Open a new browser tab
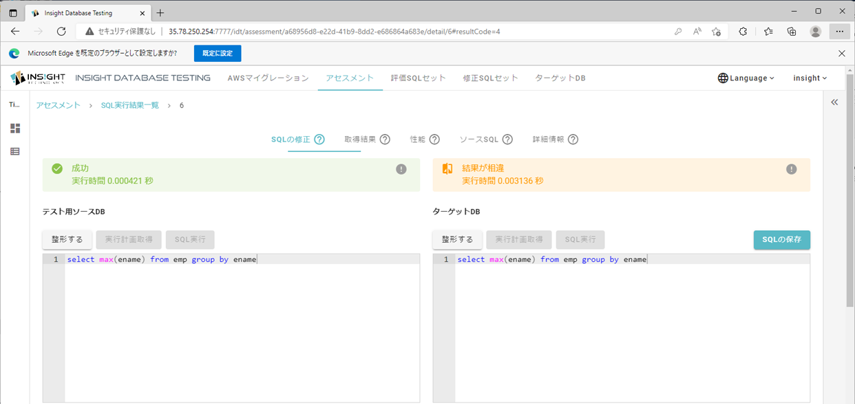Viewport: 855px width, 404px height. tap(160, 12)
